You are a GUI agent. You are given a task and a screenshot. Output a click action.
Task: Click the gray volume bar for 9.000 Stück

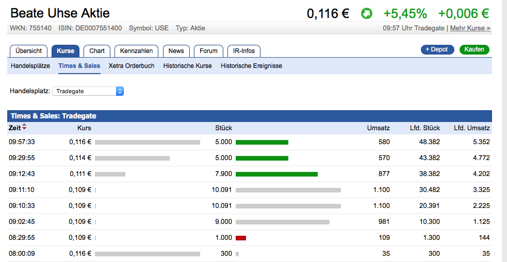coord(283,222)
